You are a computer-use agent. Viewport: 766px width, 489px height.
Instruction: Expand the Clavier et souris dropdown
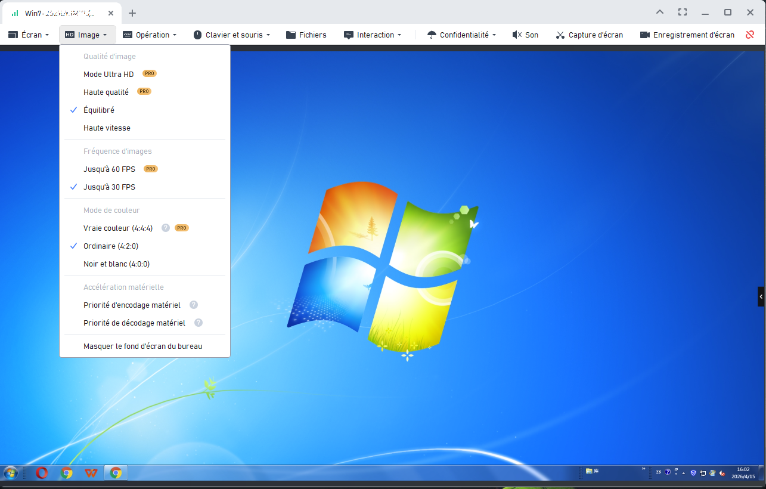tap(232, 35)
